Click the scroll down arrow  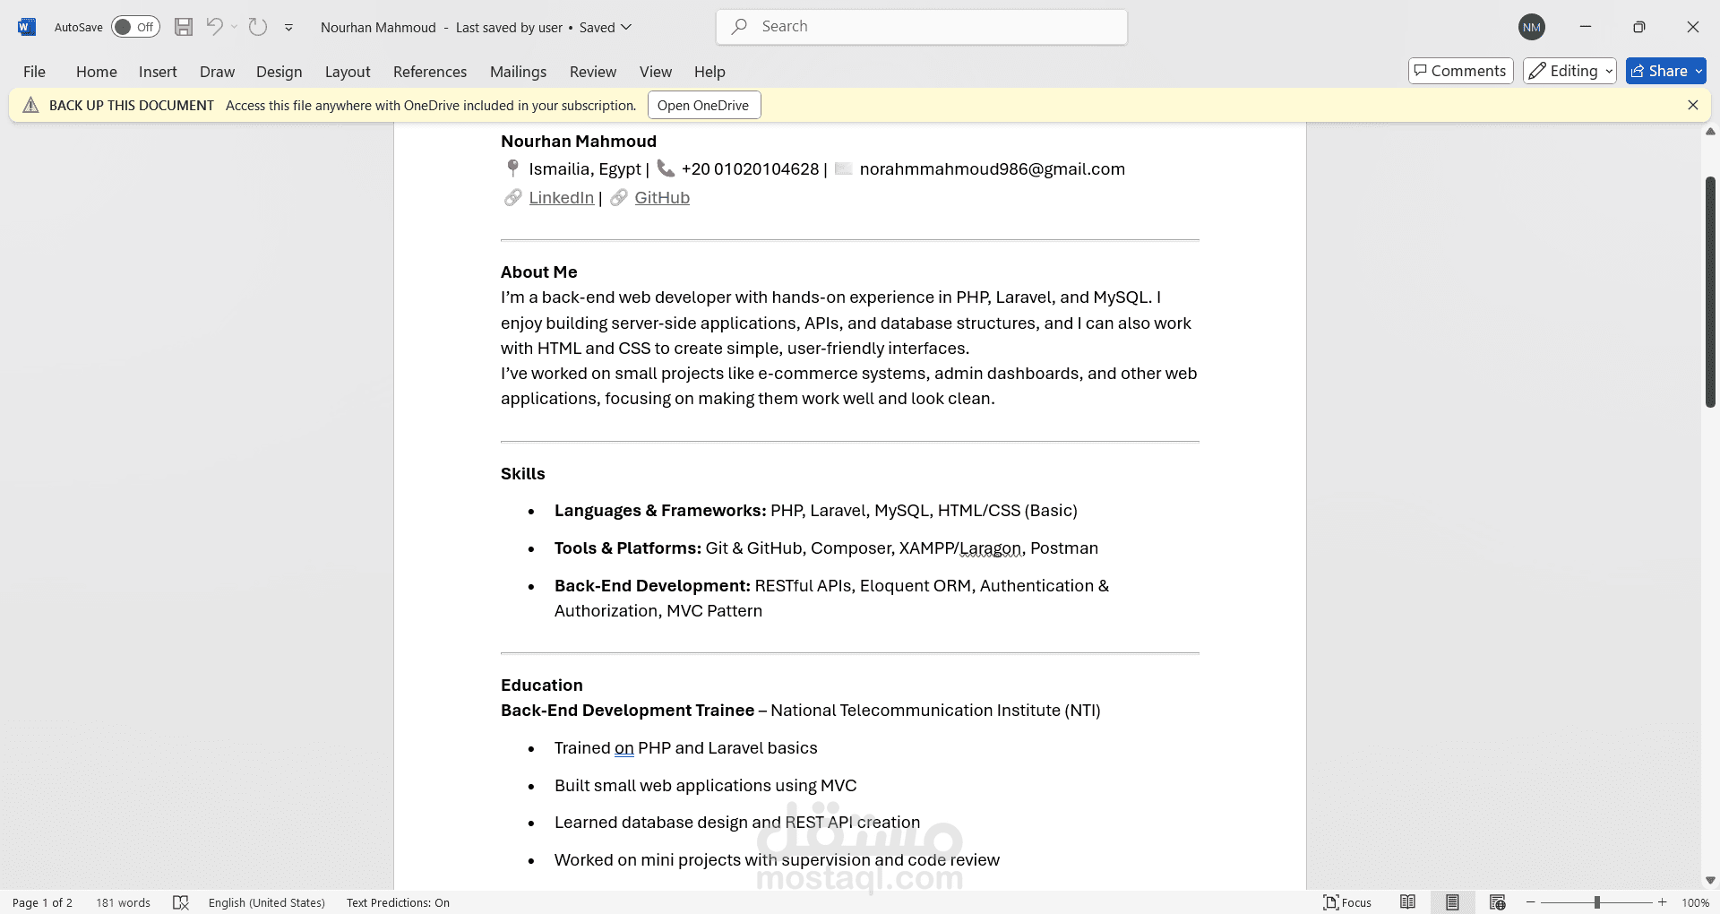(1710, 880)
